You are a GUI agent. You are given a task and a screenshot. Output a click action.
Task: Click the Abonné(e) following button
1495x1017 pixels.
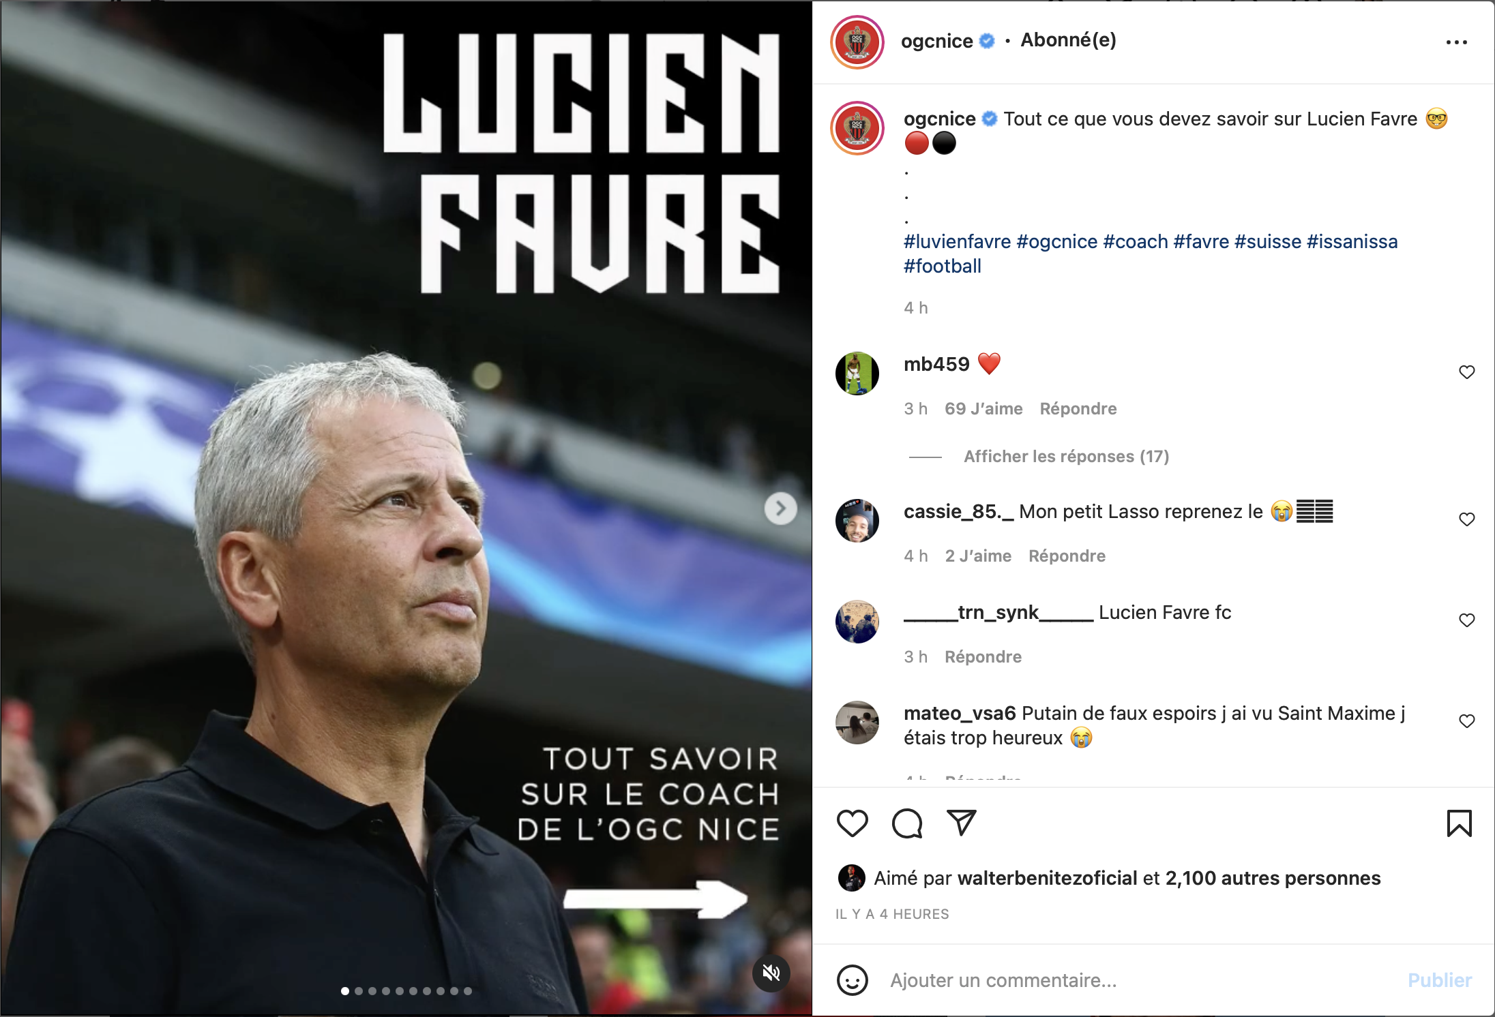point(1068,40)
